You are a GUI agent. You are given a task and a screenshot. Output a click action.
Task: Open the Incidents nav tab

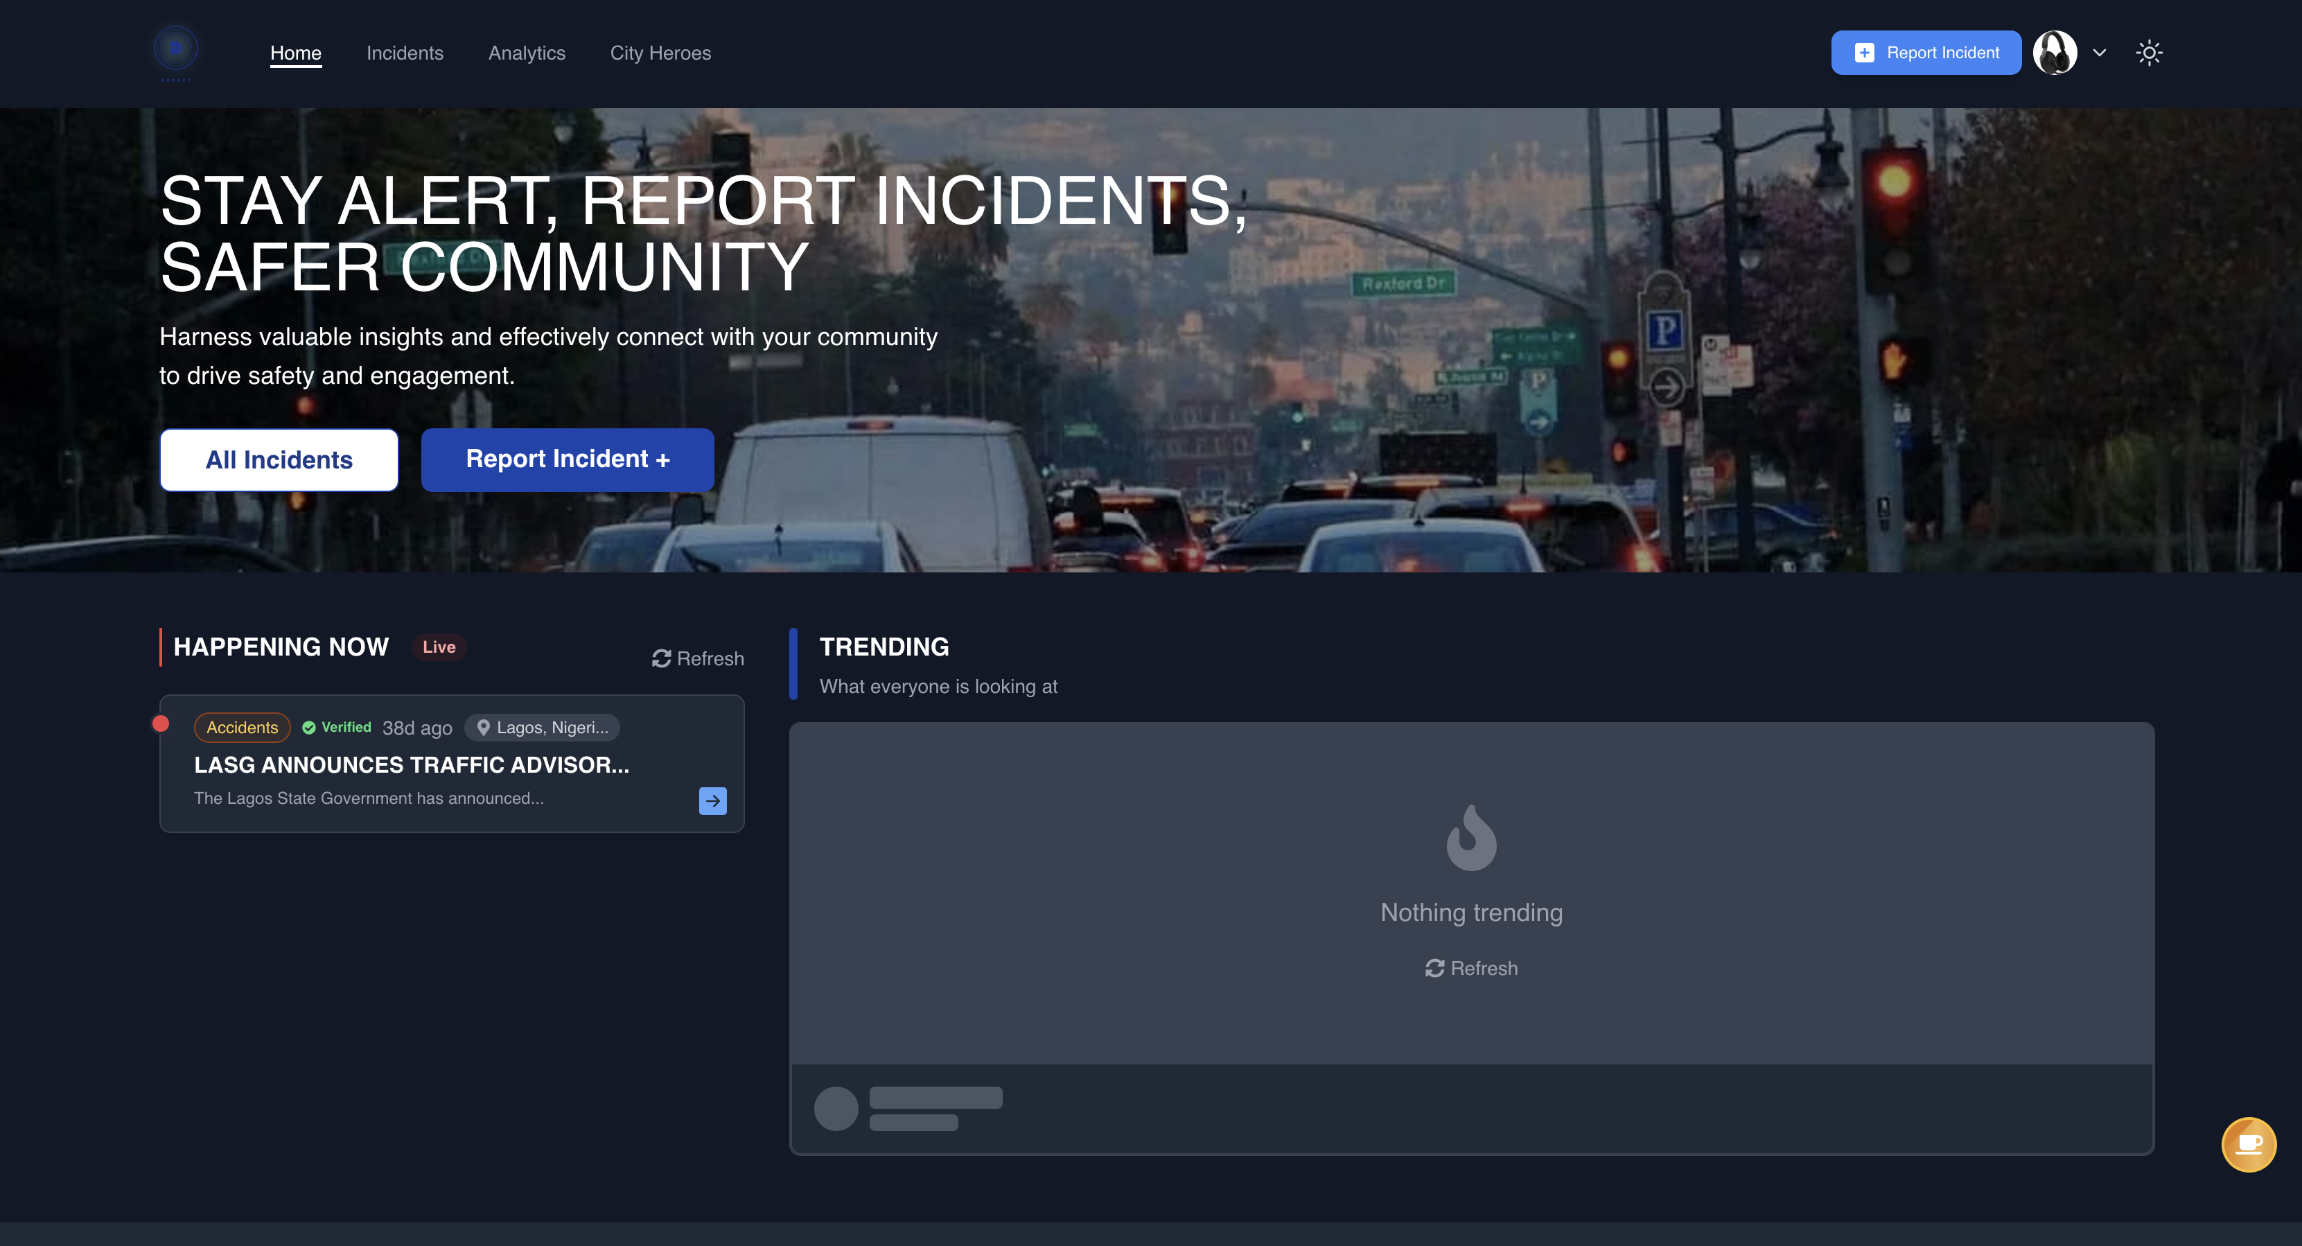point(405,53)
